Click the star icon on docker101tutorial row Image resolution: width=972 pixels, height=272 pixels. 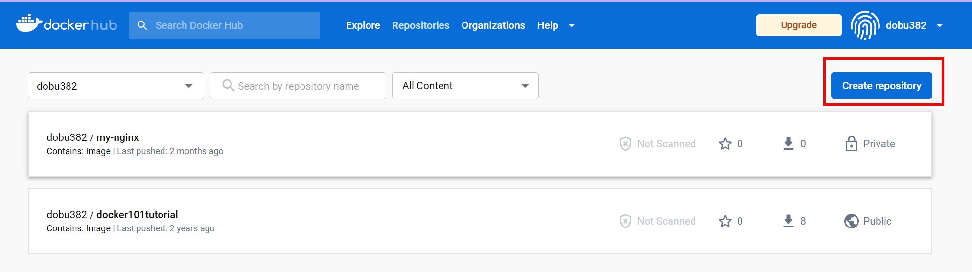725,221
